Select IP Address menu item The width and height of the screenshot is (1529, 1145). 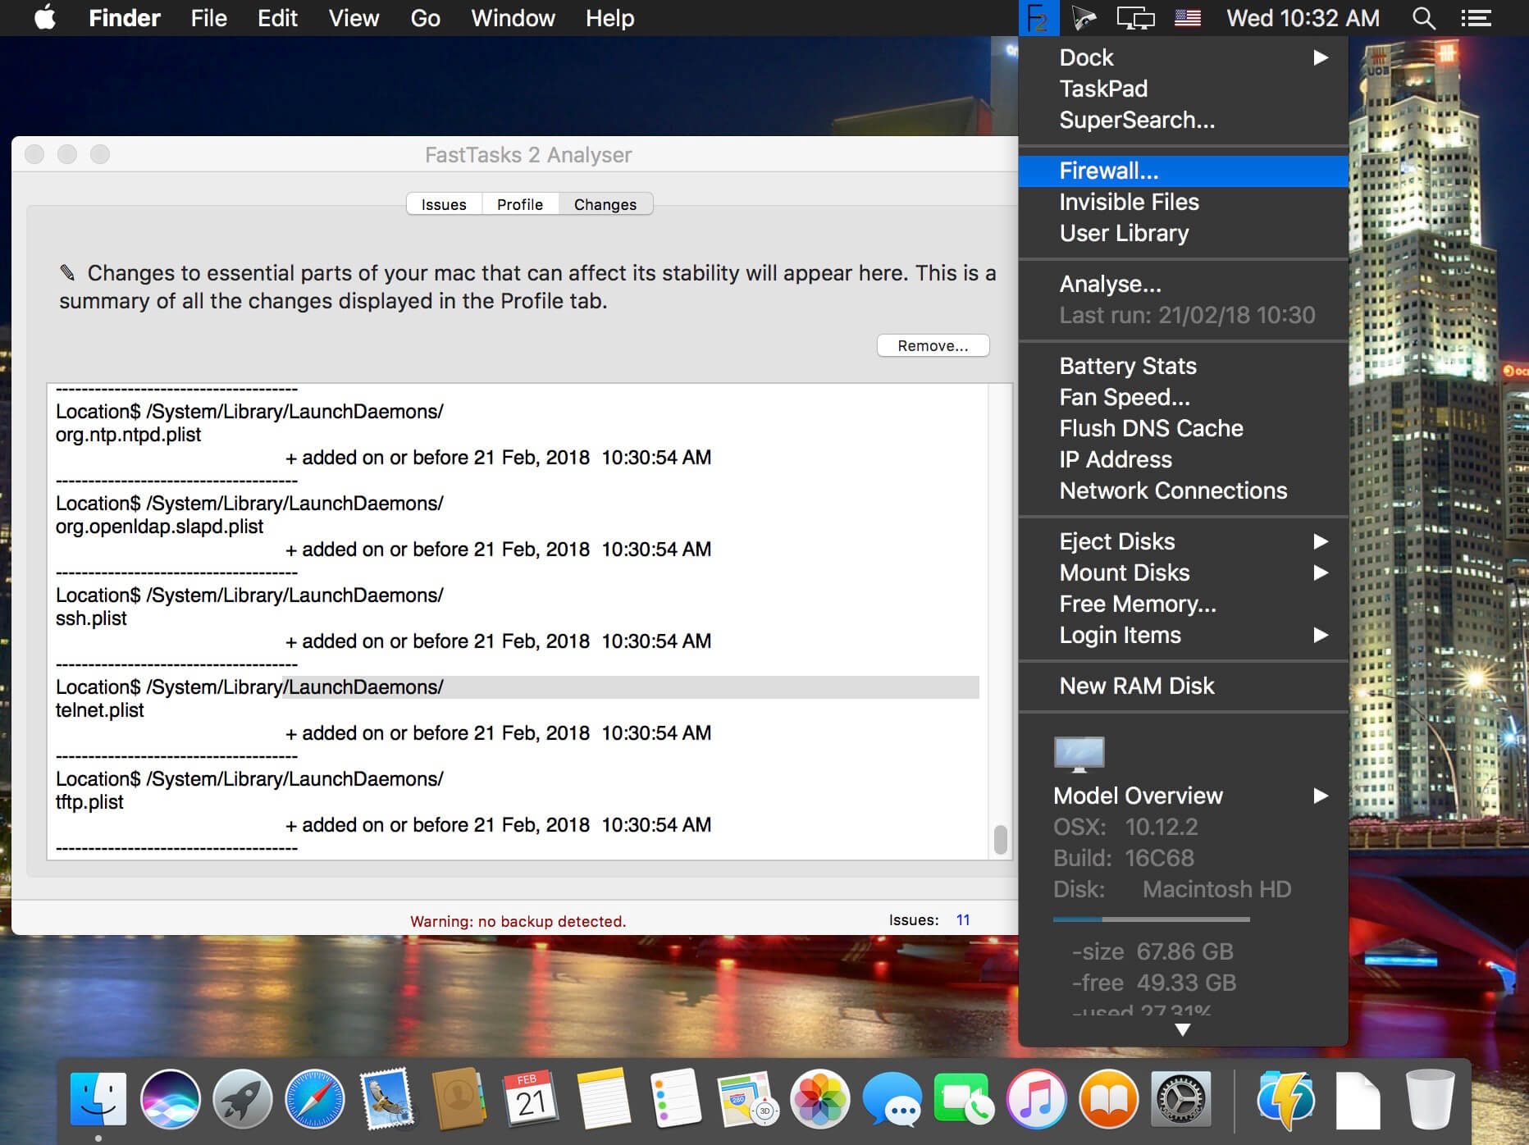[x=1184, y=459]
